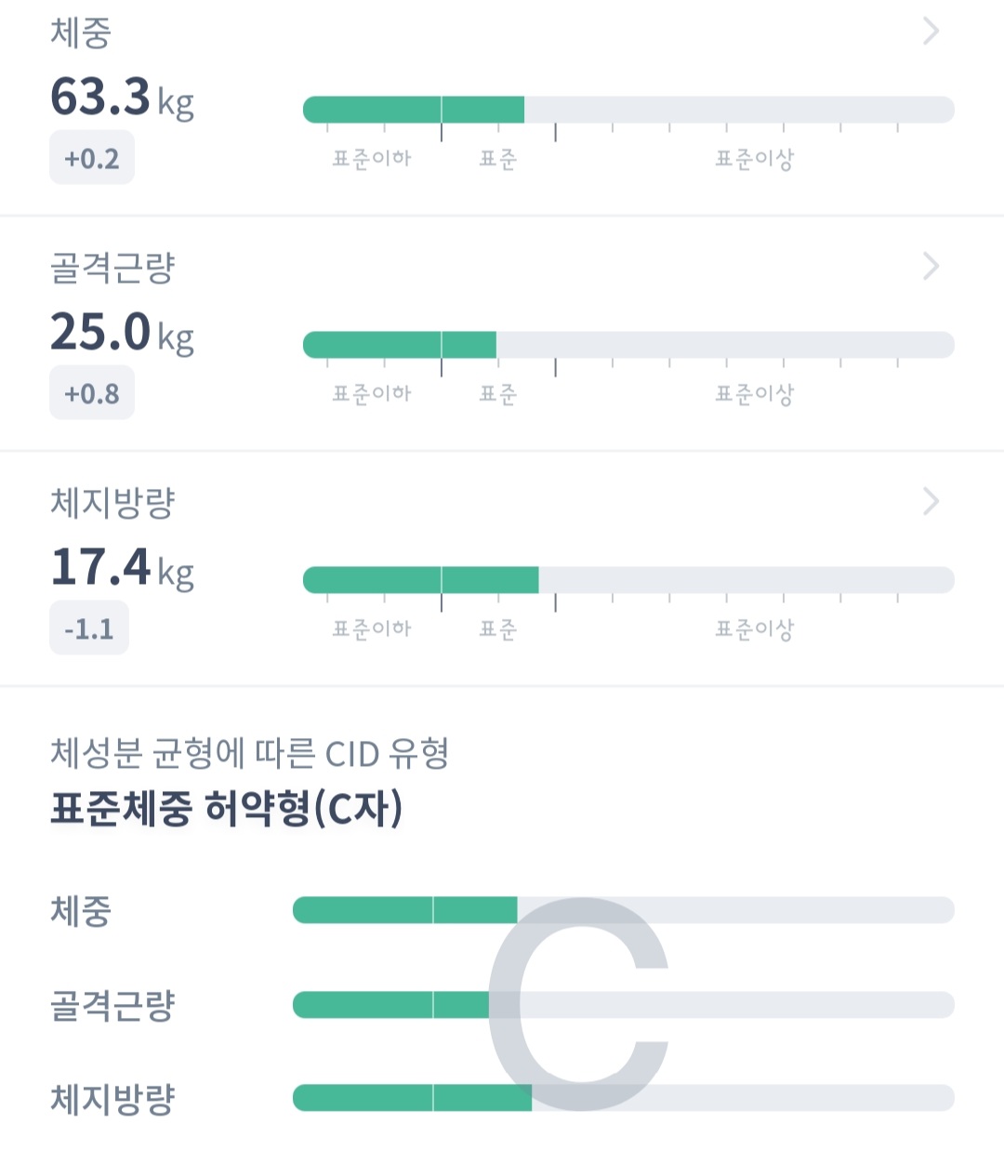This screenshot has height=1150, width=1004.
Task: Tap 표준이상 label under weight bar
Action: [x=754, y=159]
